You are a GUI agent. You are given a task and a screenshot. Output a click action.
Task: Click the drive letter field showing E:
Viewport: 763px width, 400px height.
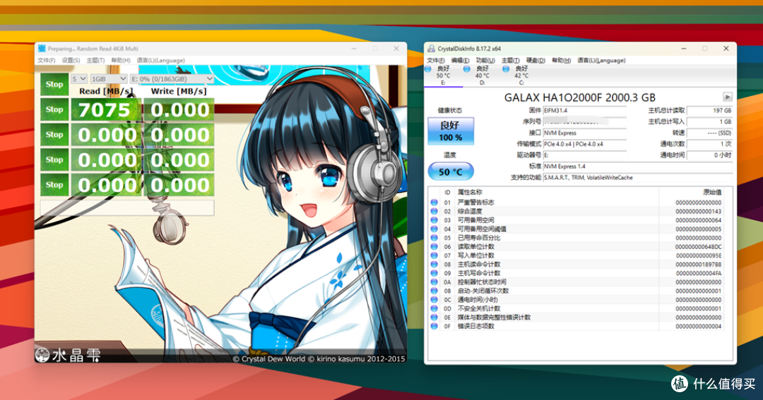tap(584, 155)
